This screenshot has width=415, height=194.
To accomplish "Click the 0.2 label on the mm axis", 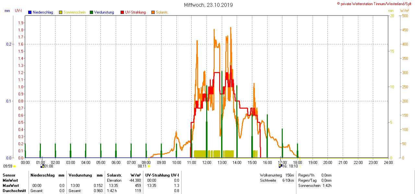I will coord(9,44).
